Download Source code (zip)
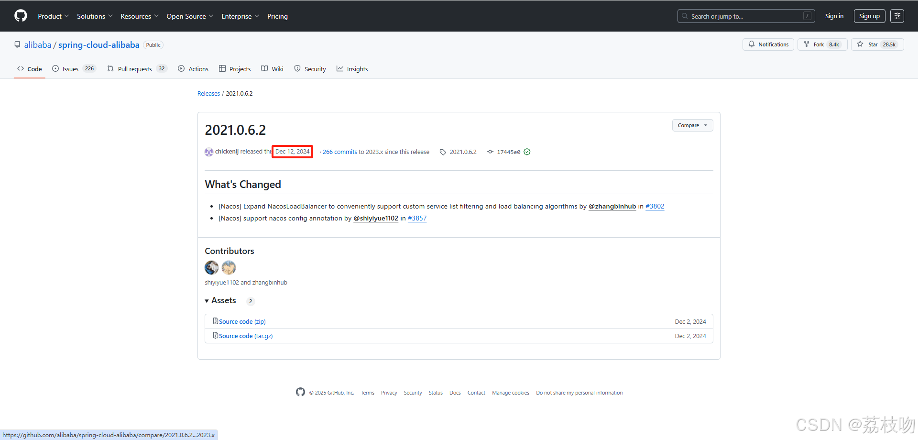Screen dimensions: 918x440 coord(242,322)
